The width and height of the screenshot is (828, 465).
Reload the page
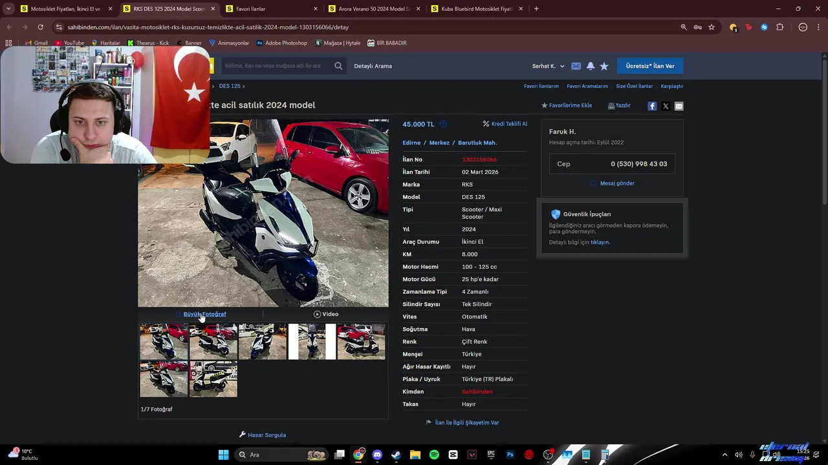click(40, 27)
